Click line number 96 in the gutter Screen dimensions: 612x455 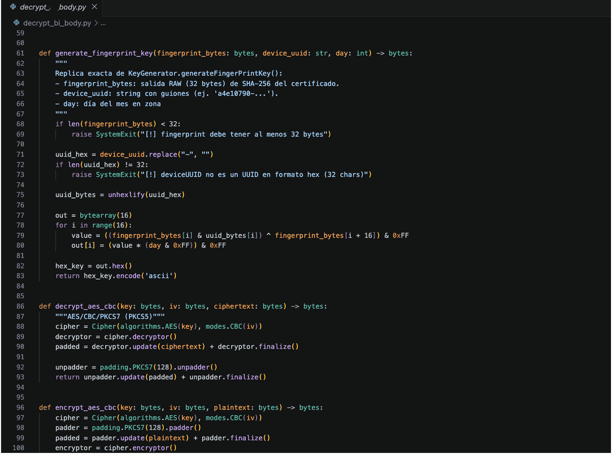click(20, 407)
